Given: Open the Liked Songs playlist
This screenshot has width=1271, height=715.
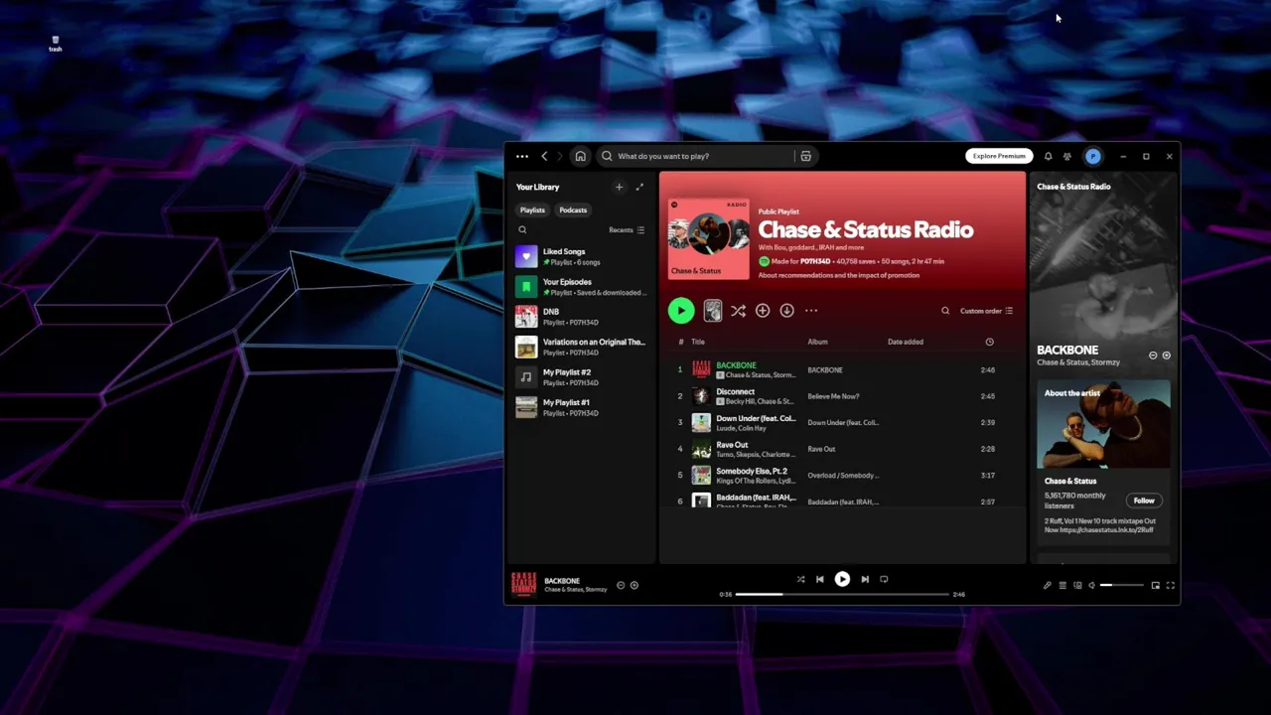Looking at the screenshot, I should coord(581,256).
